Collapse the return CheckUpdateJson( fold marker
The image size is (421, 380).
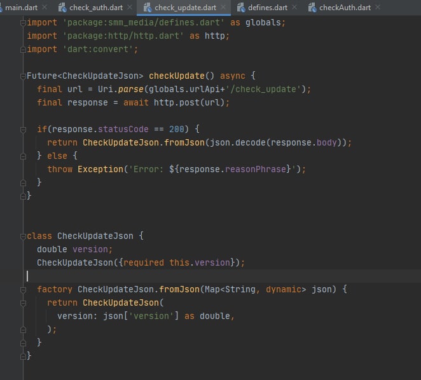(23, 303)
